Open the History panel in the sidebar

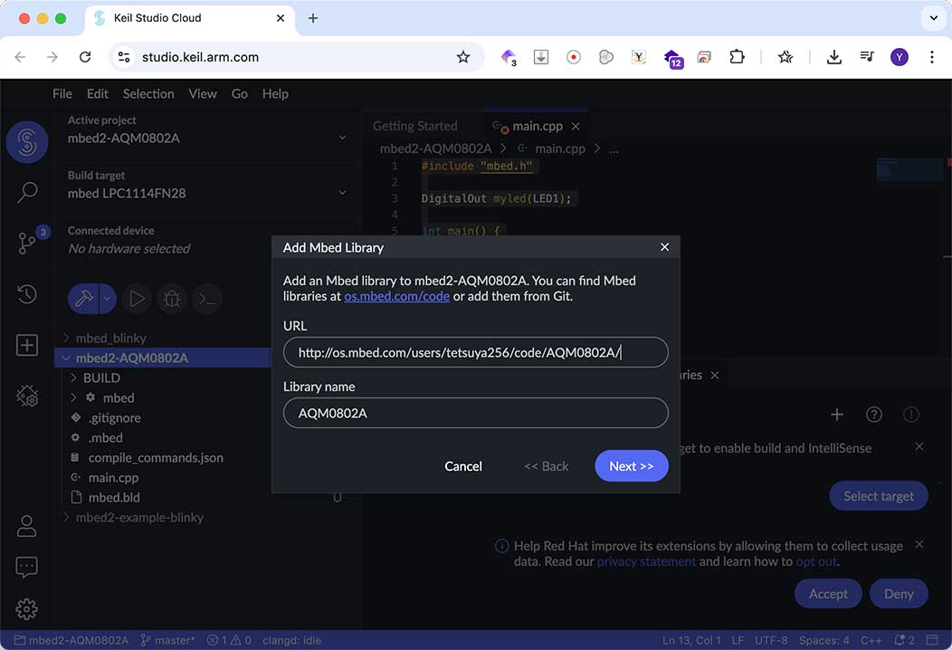coord(27,293)
